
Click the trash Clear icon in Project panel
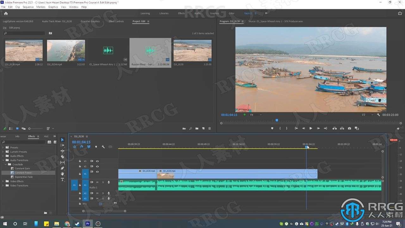209,129
